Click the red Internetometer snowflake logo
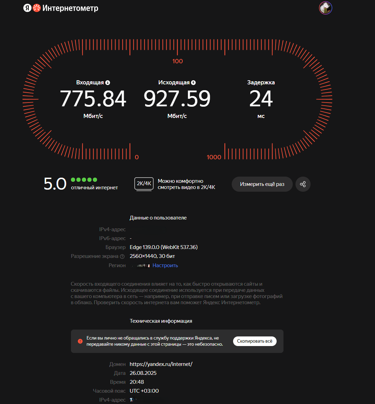Viewport: 375px width, 404px height. click(37, 8)
